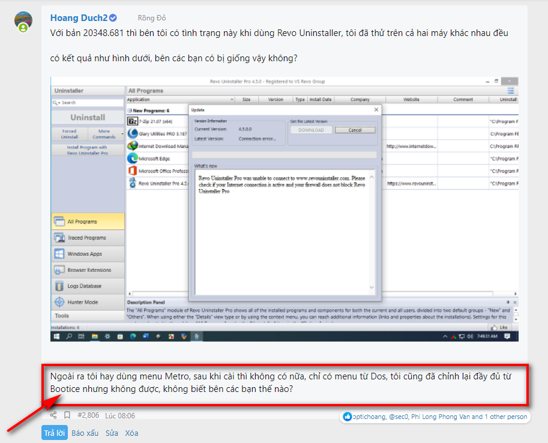Bookmark post #2,806 with the bookmark icon

pos(67,415)
